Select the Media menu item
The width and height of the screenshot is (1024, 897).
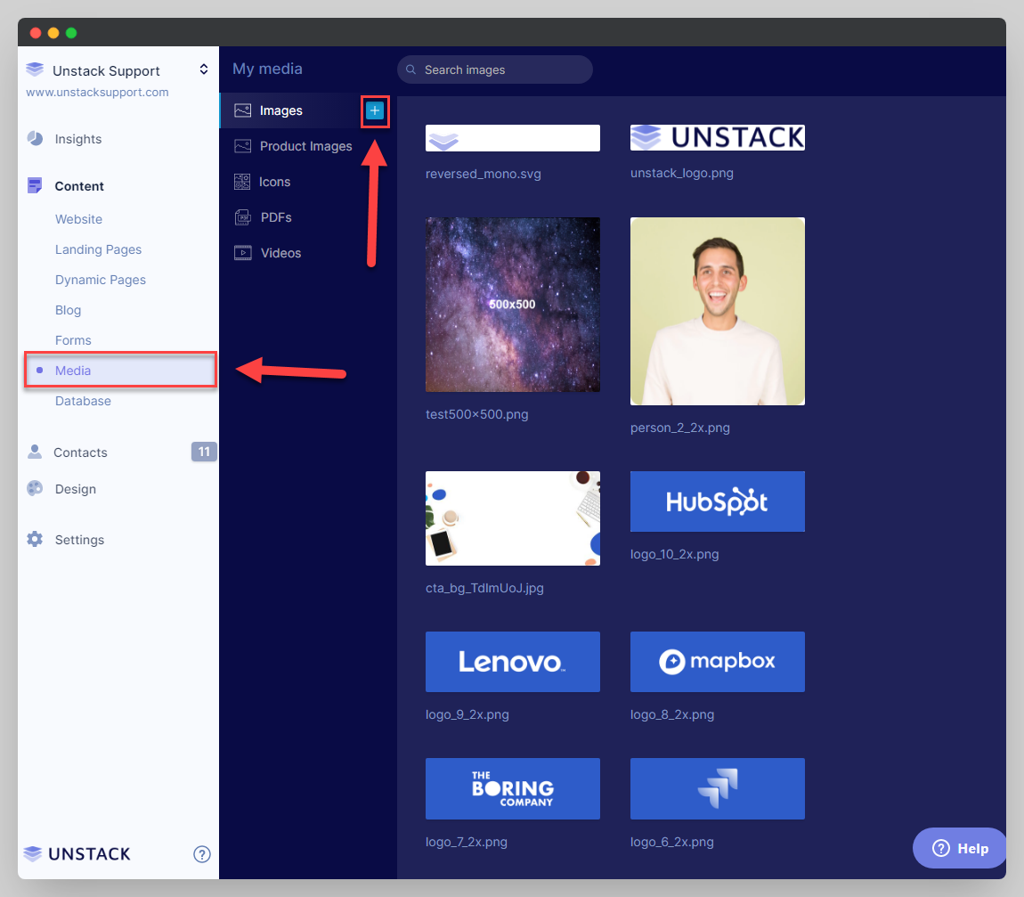coord(121,370)
